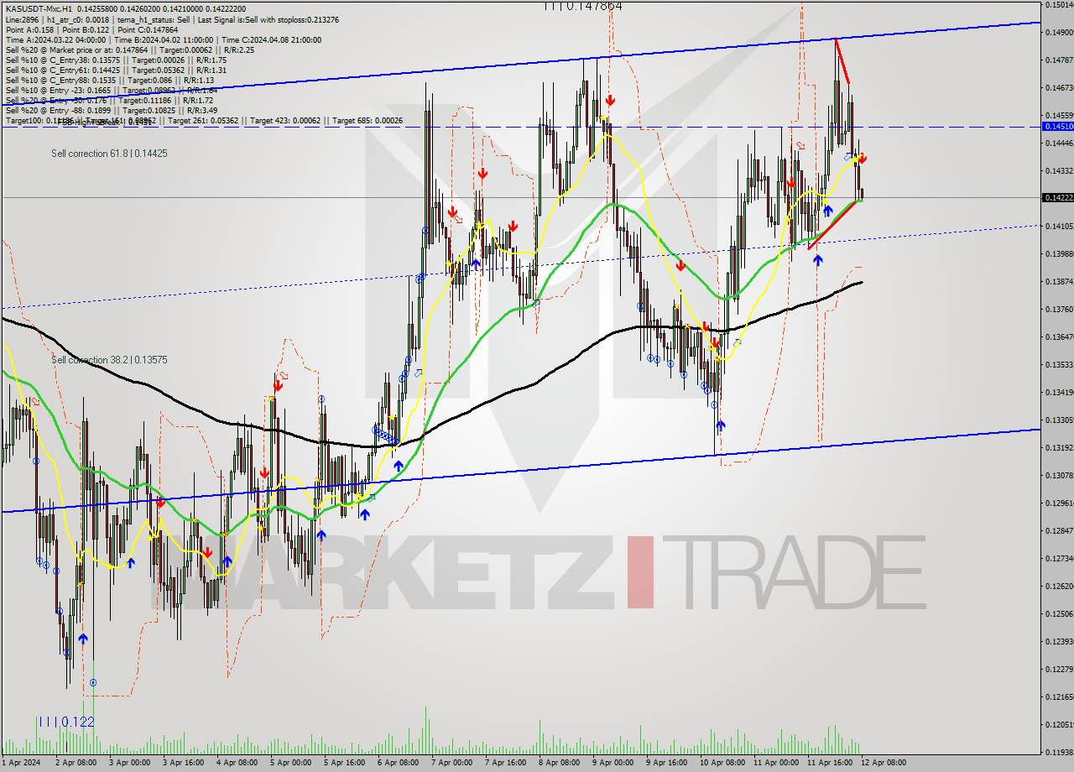Click the '3 Apr 16:00' time axis label

pos(183,763)
